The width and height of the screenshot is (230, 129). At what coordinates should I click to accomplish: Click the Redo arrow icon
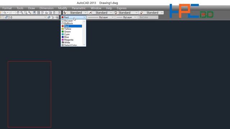(11, 13)
